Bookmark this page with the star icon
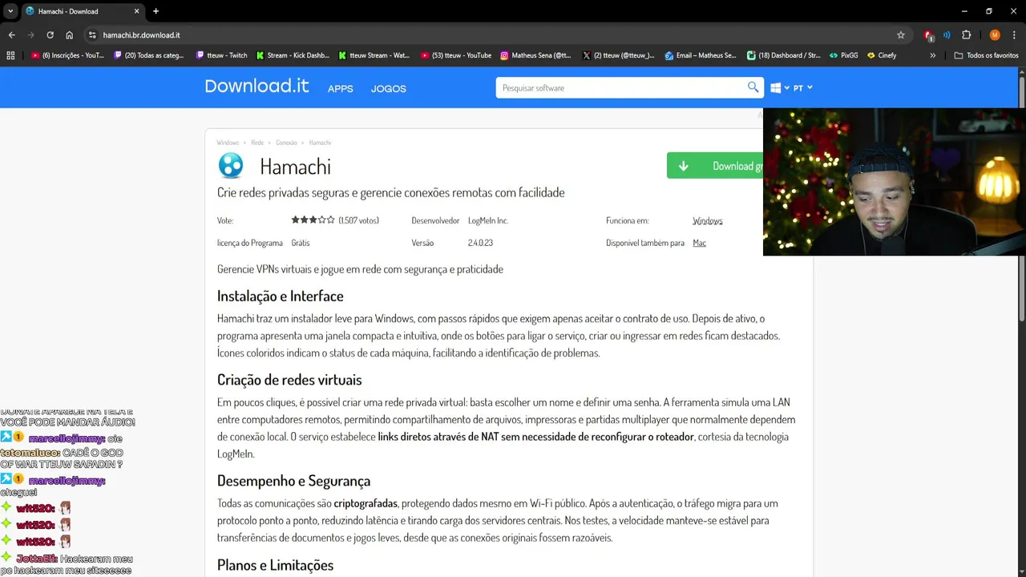 901,35
